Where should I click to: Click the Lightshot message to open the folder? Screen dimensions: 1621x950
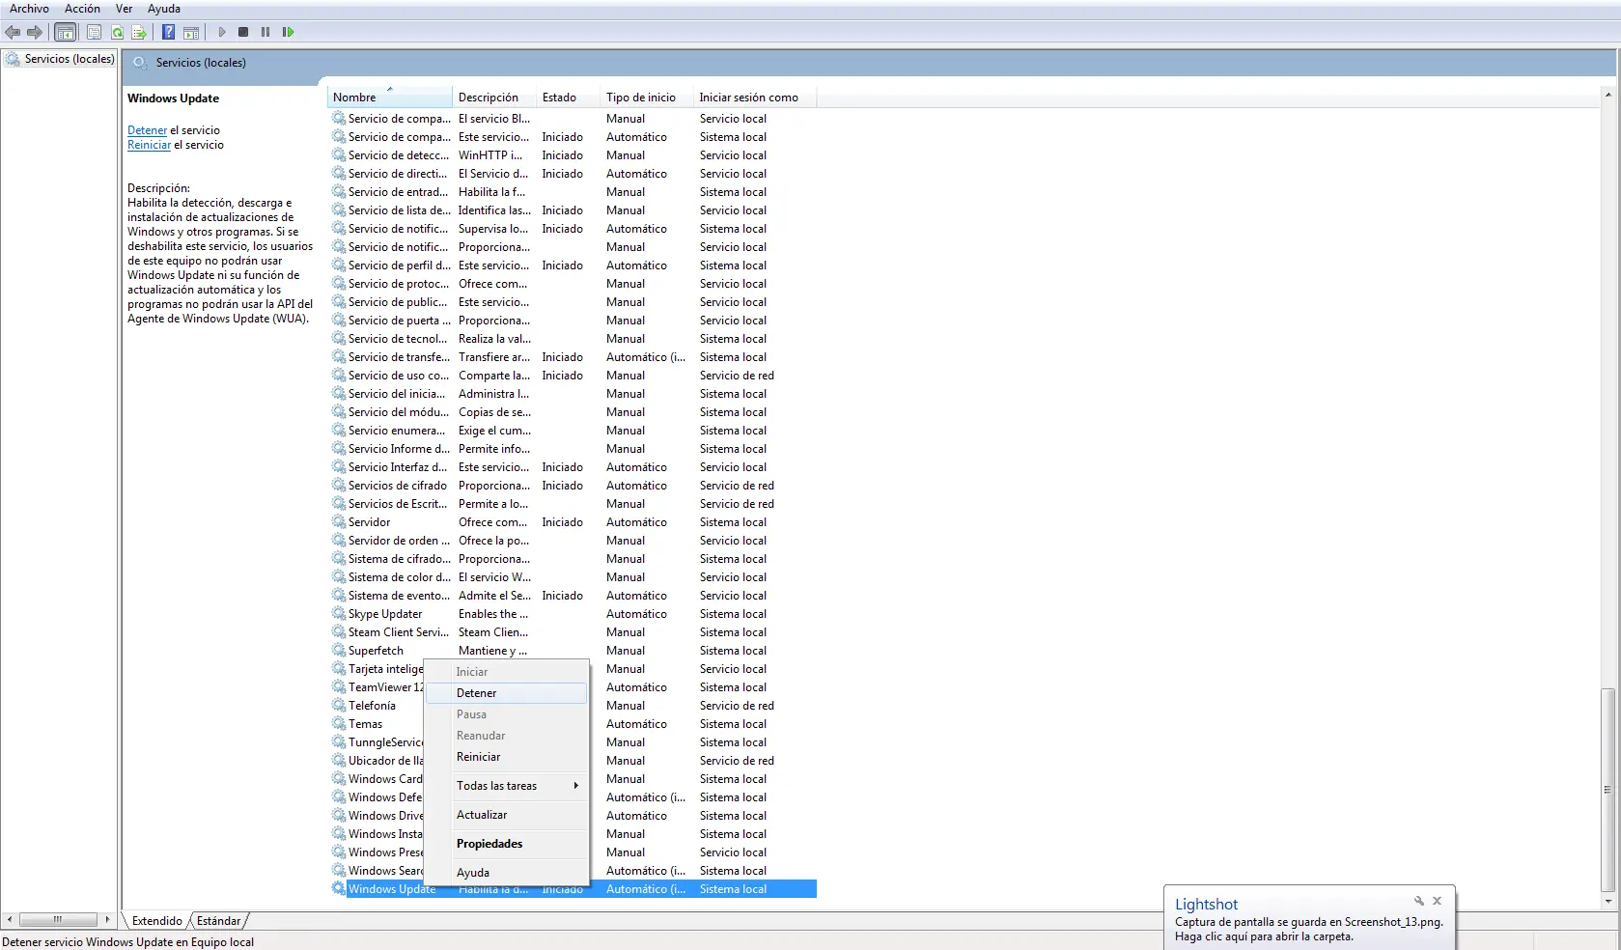click(x=1308, y=929)
